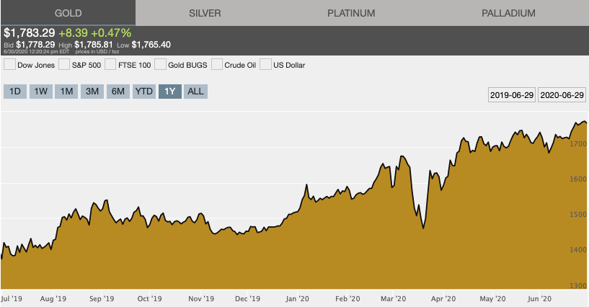This screenshot has width=589, height=307.
Task: Switch chart to 6M range
Action: click(x=118, y=92)
